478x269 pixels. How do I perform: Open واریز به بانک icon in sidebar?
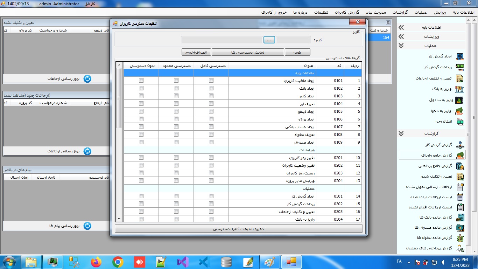point(460,89)
